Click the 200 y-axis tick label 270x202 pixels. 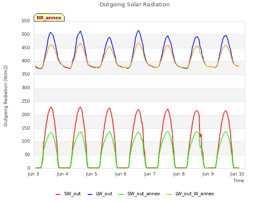point(26,114)
